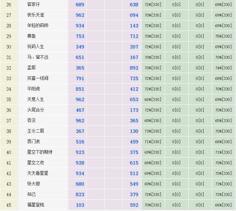Screen dimensions: 236x211
Task: Select the blue number 892 in row 32
Action: 134,68
